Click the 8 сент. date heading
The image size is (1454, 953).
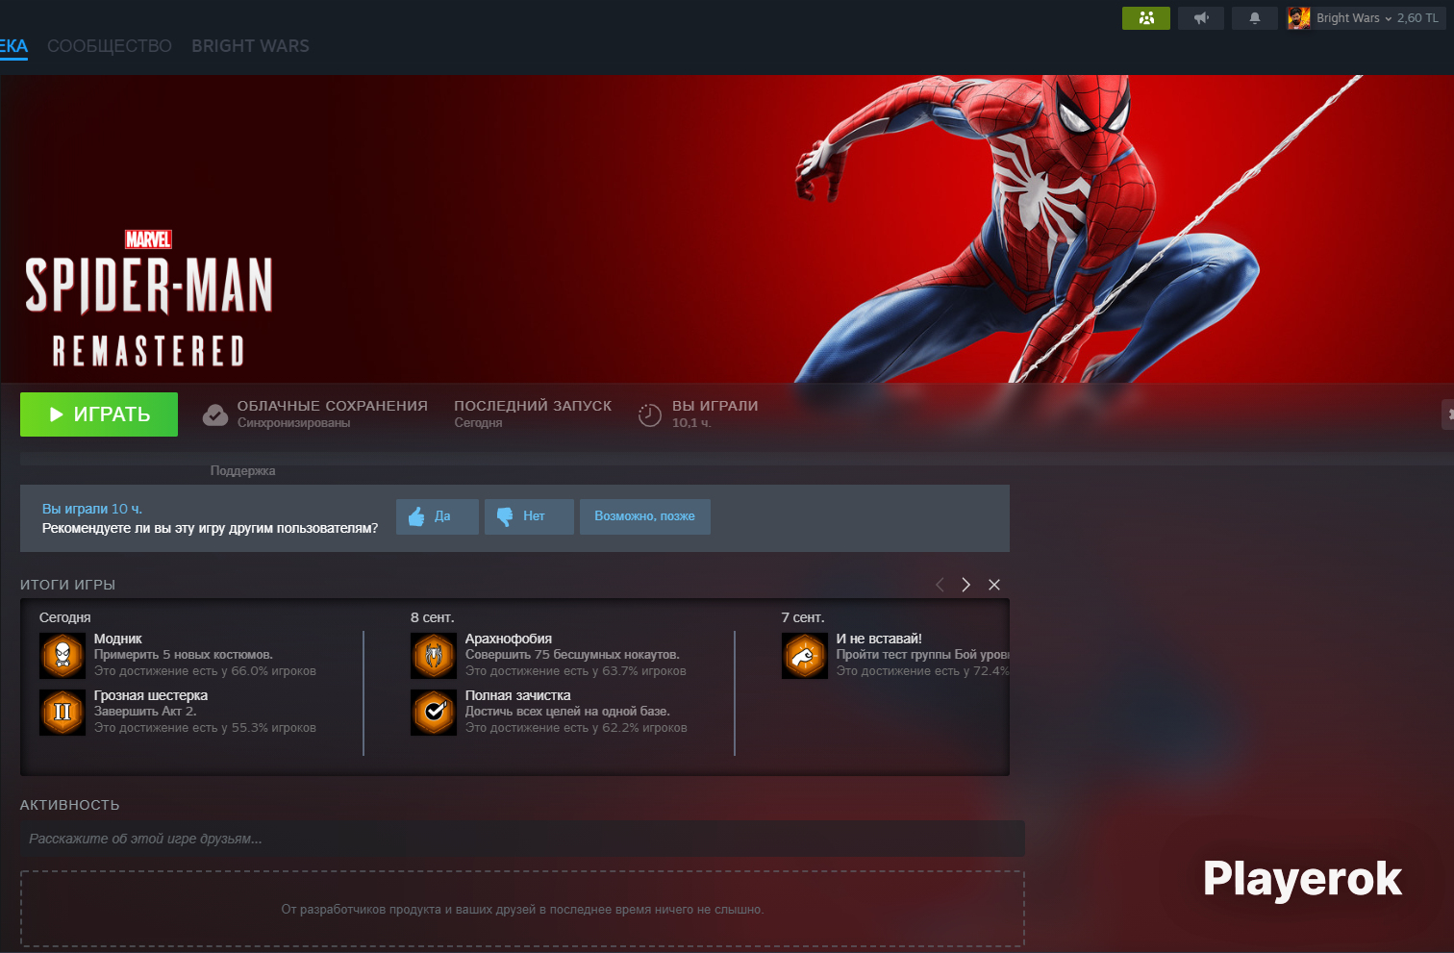pos(433,617)
